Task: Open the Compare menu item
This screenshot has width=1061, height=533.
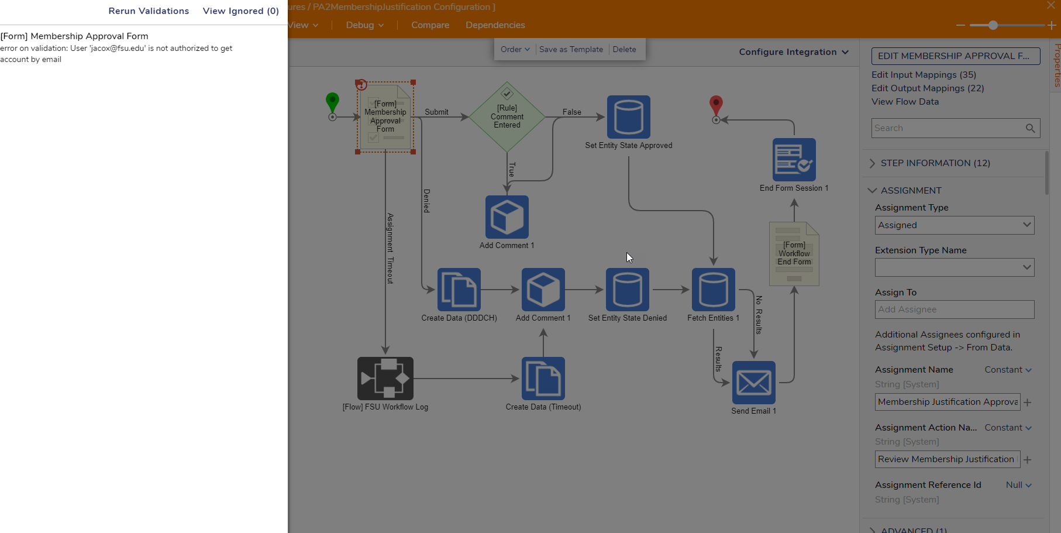Action: click(430, 25)
